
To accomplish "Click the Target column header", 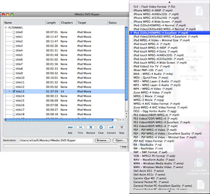I will coord(92,23).
